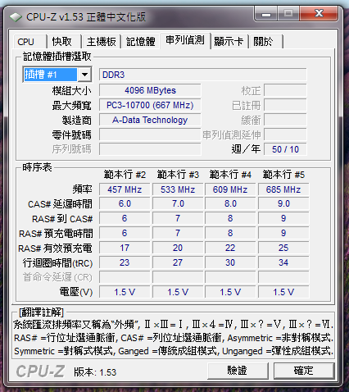349x392 pixels.
Task: Click the 1.5 V voltage under 範本行 #5
Action: (x=283, y=292)
